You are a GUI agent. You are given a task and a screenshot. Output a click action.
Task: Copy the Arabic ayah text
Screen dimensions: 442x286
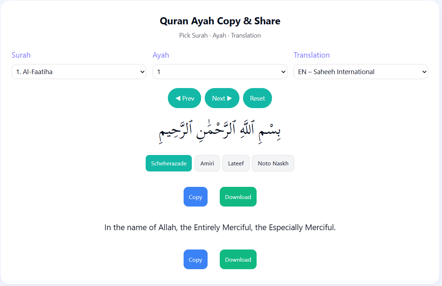(x=195, y=197)
